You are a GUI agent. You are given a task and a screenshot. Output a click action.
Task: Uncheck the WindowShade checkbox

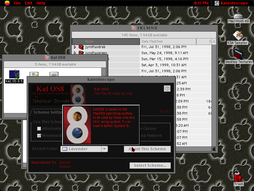(x=39, y=136)
